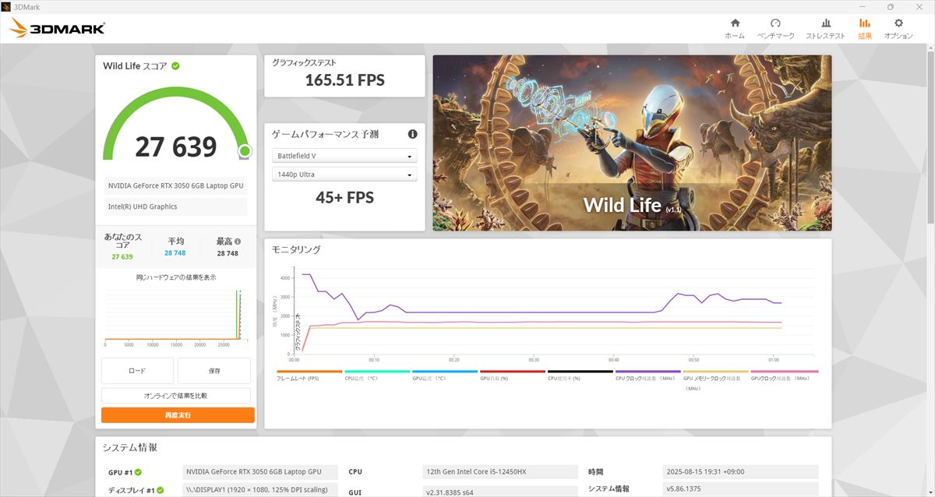Click the 保存 (Save) button
Image resolution: width=935 pixels, height=497 pixels.
point(214,371)
